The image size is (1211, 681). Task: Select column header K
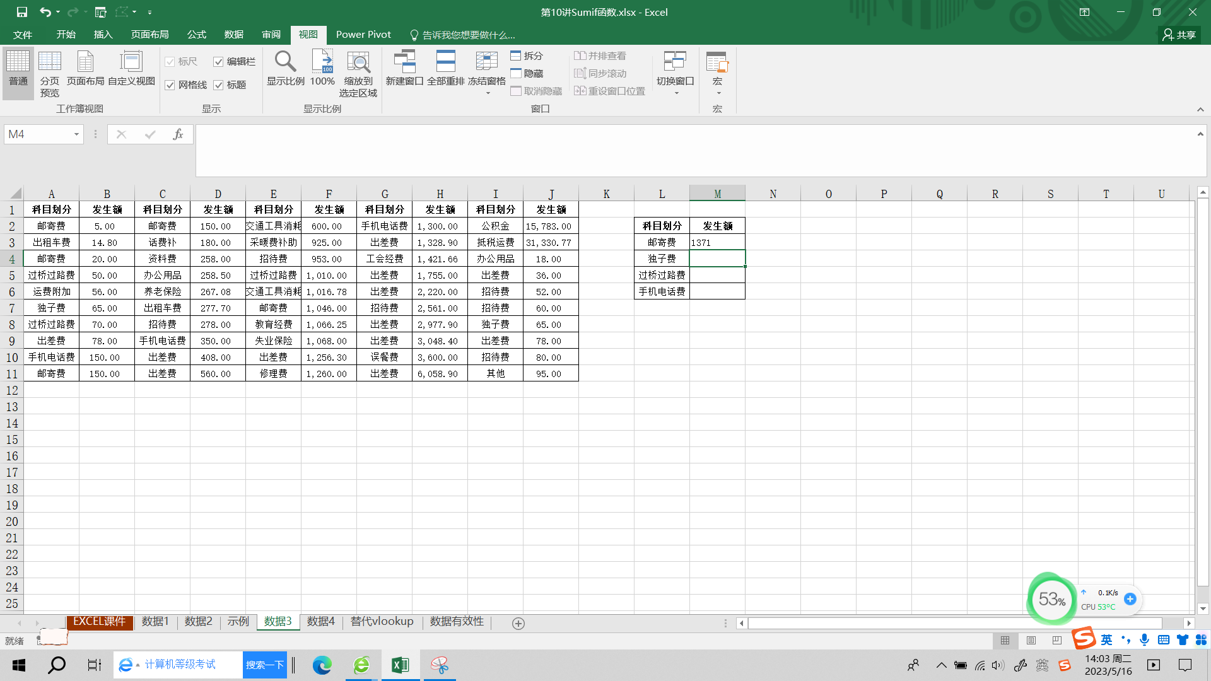point(606,194)
